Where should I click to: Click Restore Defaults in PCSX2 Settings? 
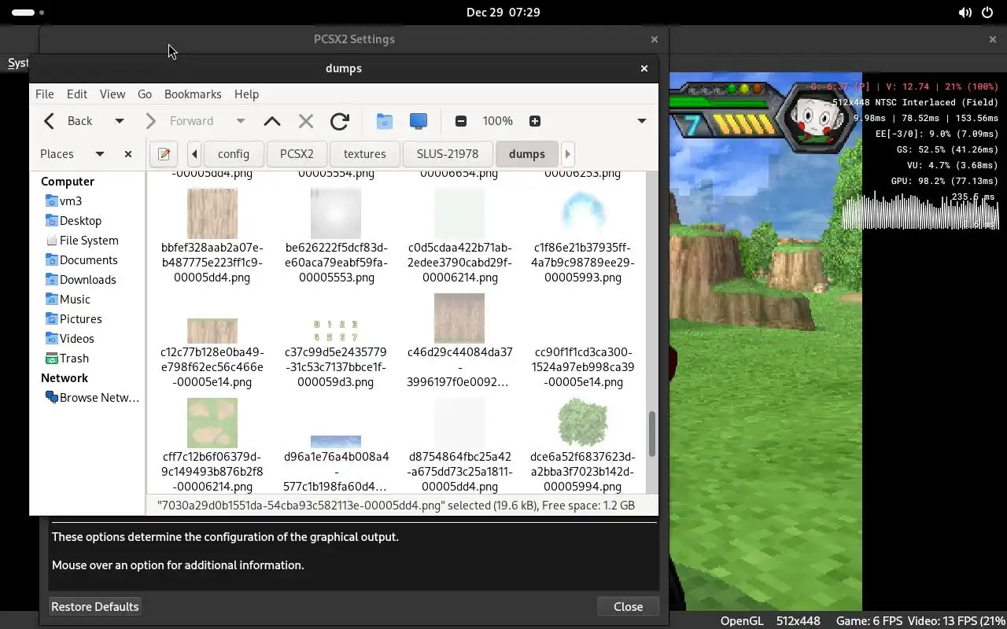tap(95, 606)
